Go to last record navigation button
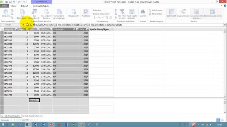 tap(37, 120)
